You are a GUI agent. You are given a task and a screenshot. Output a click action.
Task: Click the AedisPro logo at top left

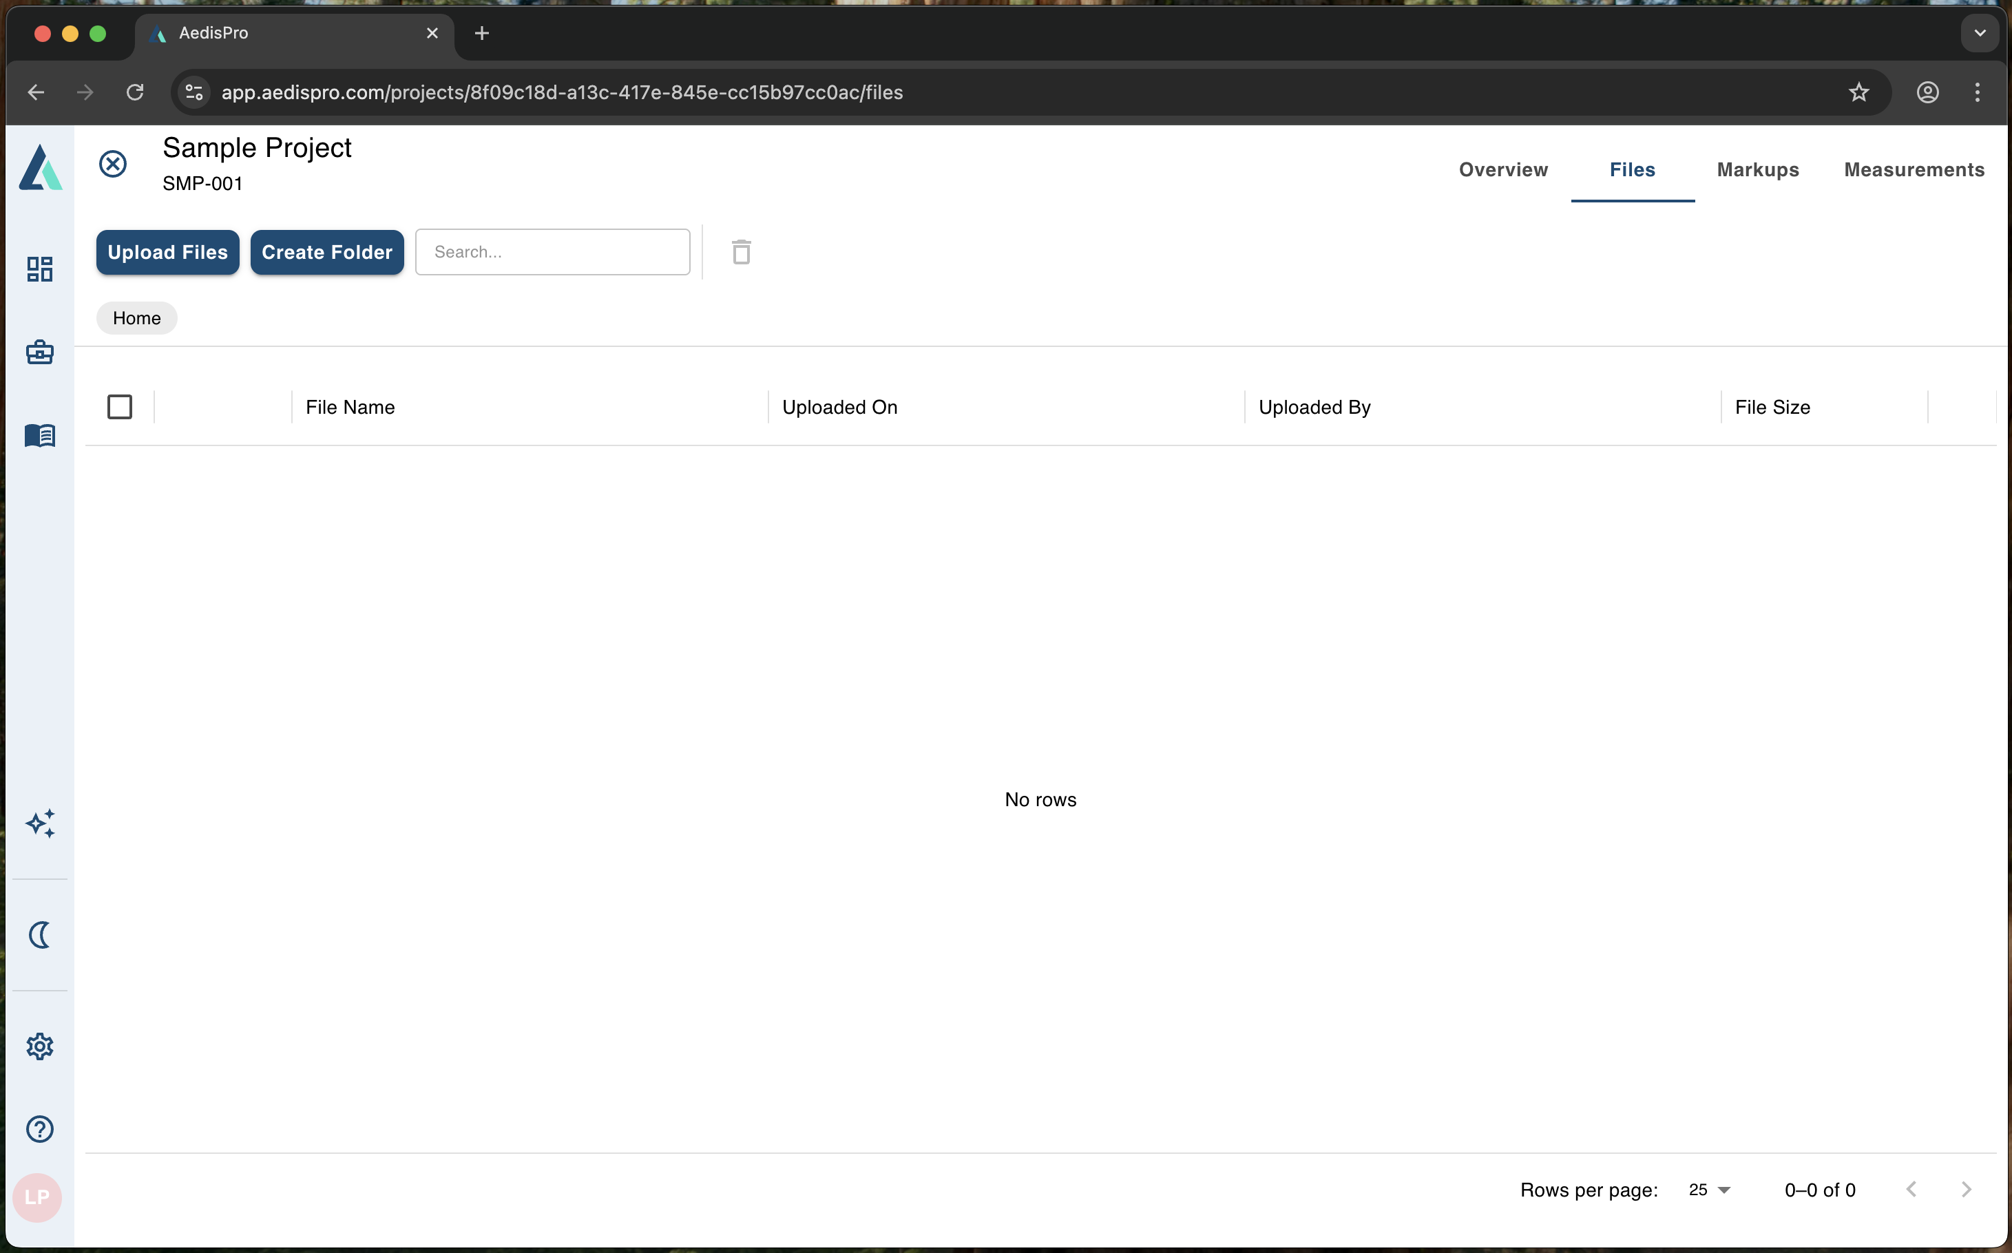tap(40, 166)
